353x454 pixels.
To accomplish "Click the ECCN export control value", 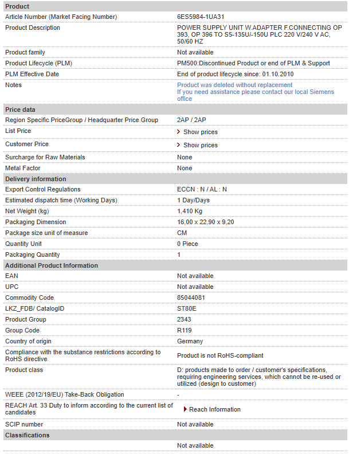I will point(202,189).
